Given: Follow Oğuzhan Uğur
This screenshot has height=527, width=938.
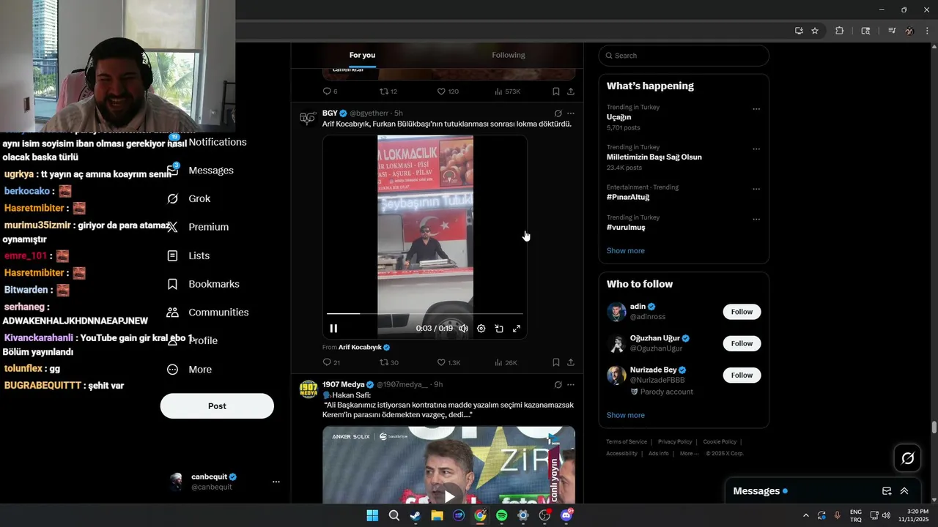Looking at the screenshot, I should pos(742,343).
